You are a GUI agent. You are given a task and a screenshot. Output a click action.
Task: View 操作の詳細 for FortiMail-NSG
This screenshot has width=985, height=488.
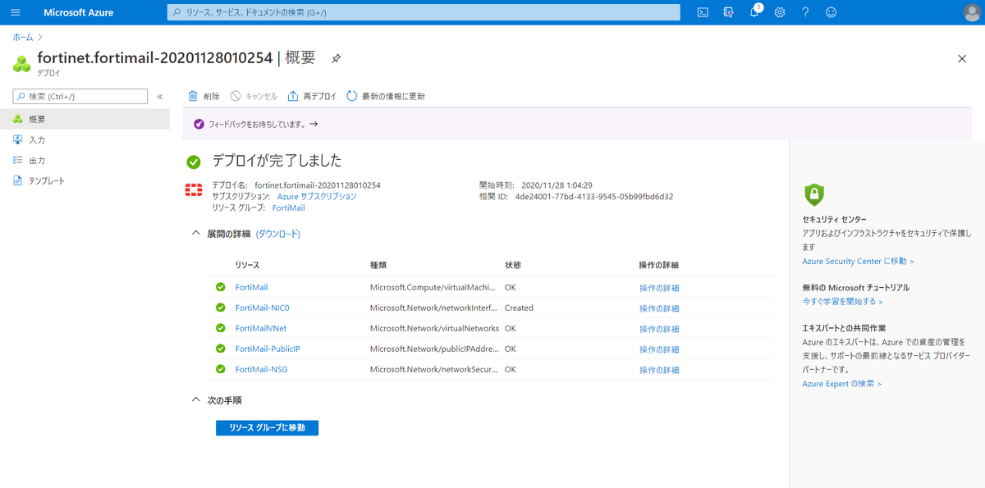[659, 370]
